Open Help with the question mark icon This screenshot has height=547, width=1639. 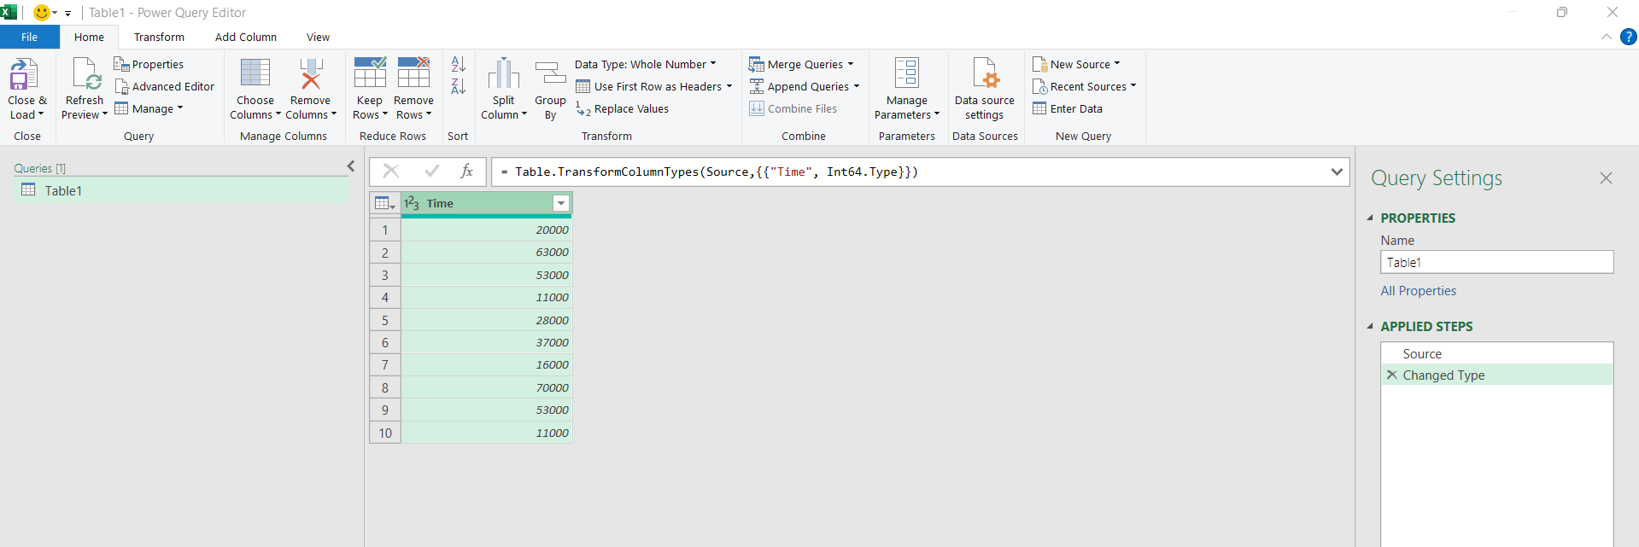tap(1629, 37)
